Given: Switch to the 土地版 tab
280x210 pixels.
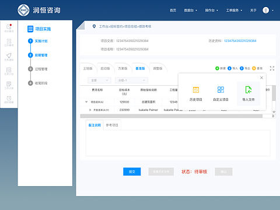Looking at the screenshot, I should click(87, 68).
